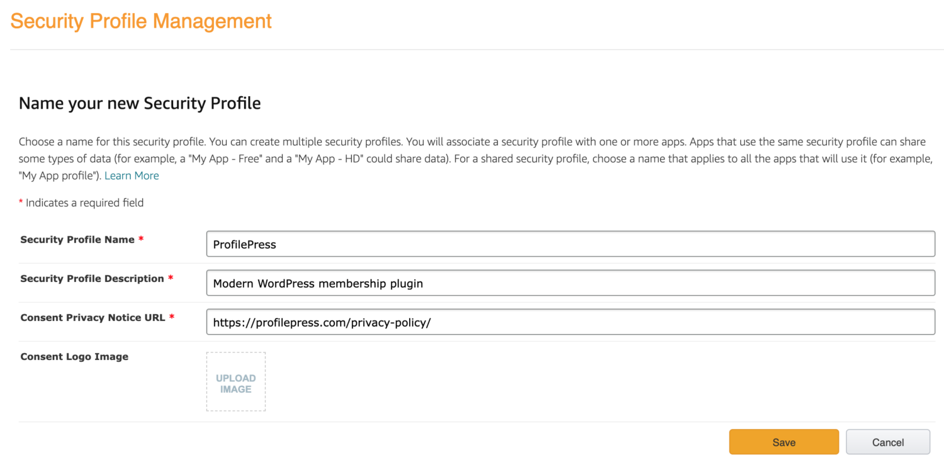
Task: Click the Consent Privacy Notice URL label
Action: click(93, 317)
